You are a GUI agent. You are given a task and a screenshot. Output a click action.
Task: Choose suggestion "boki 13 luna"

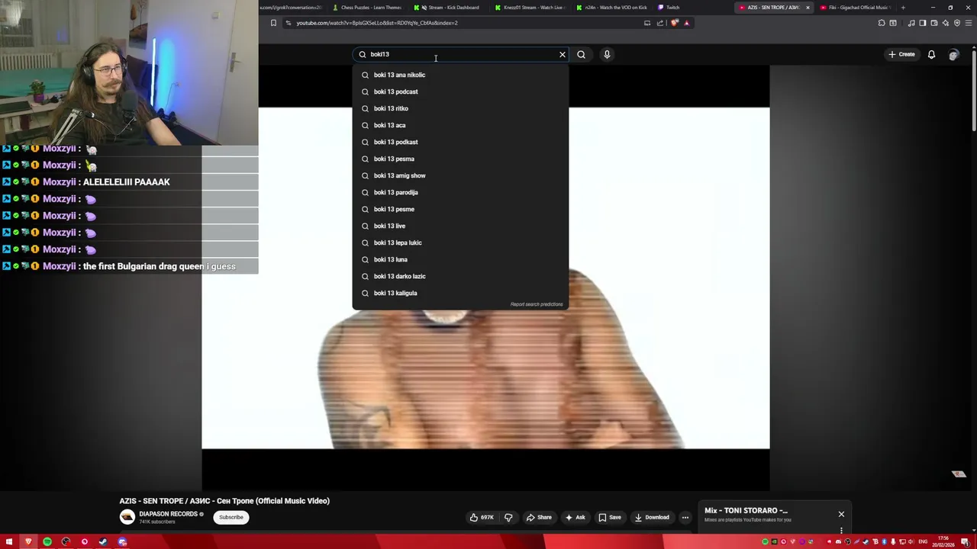click(x=460, y=259)
